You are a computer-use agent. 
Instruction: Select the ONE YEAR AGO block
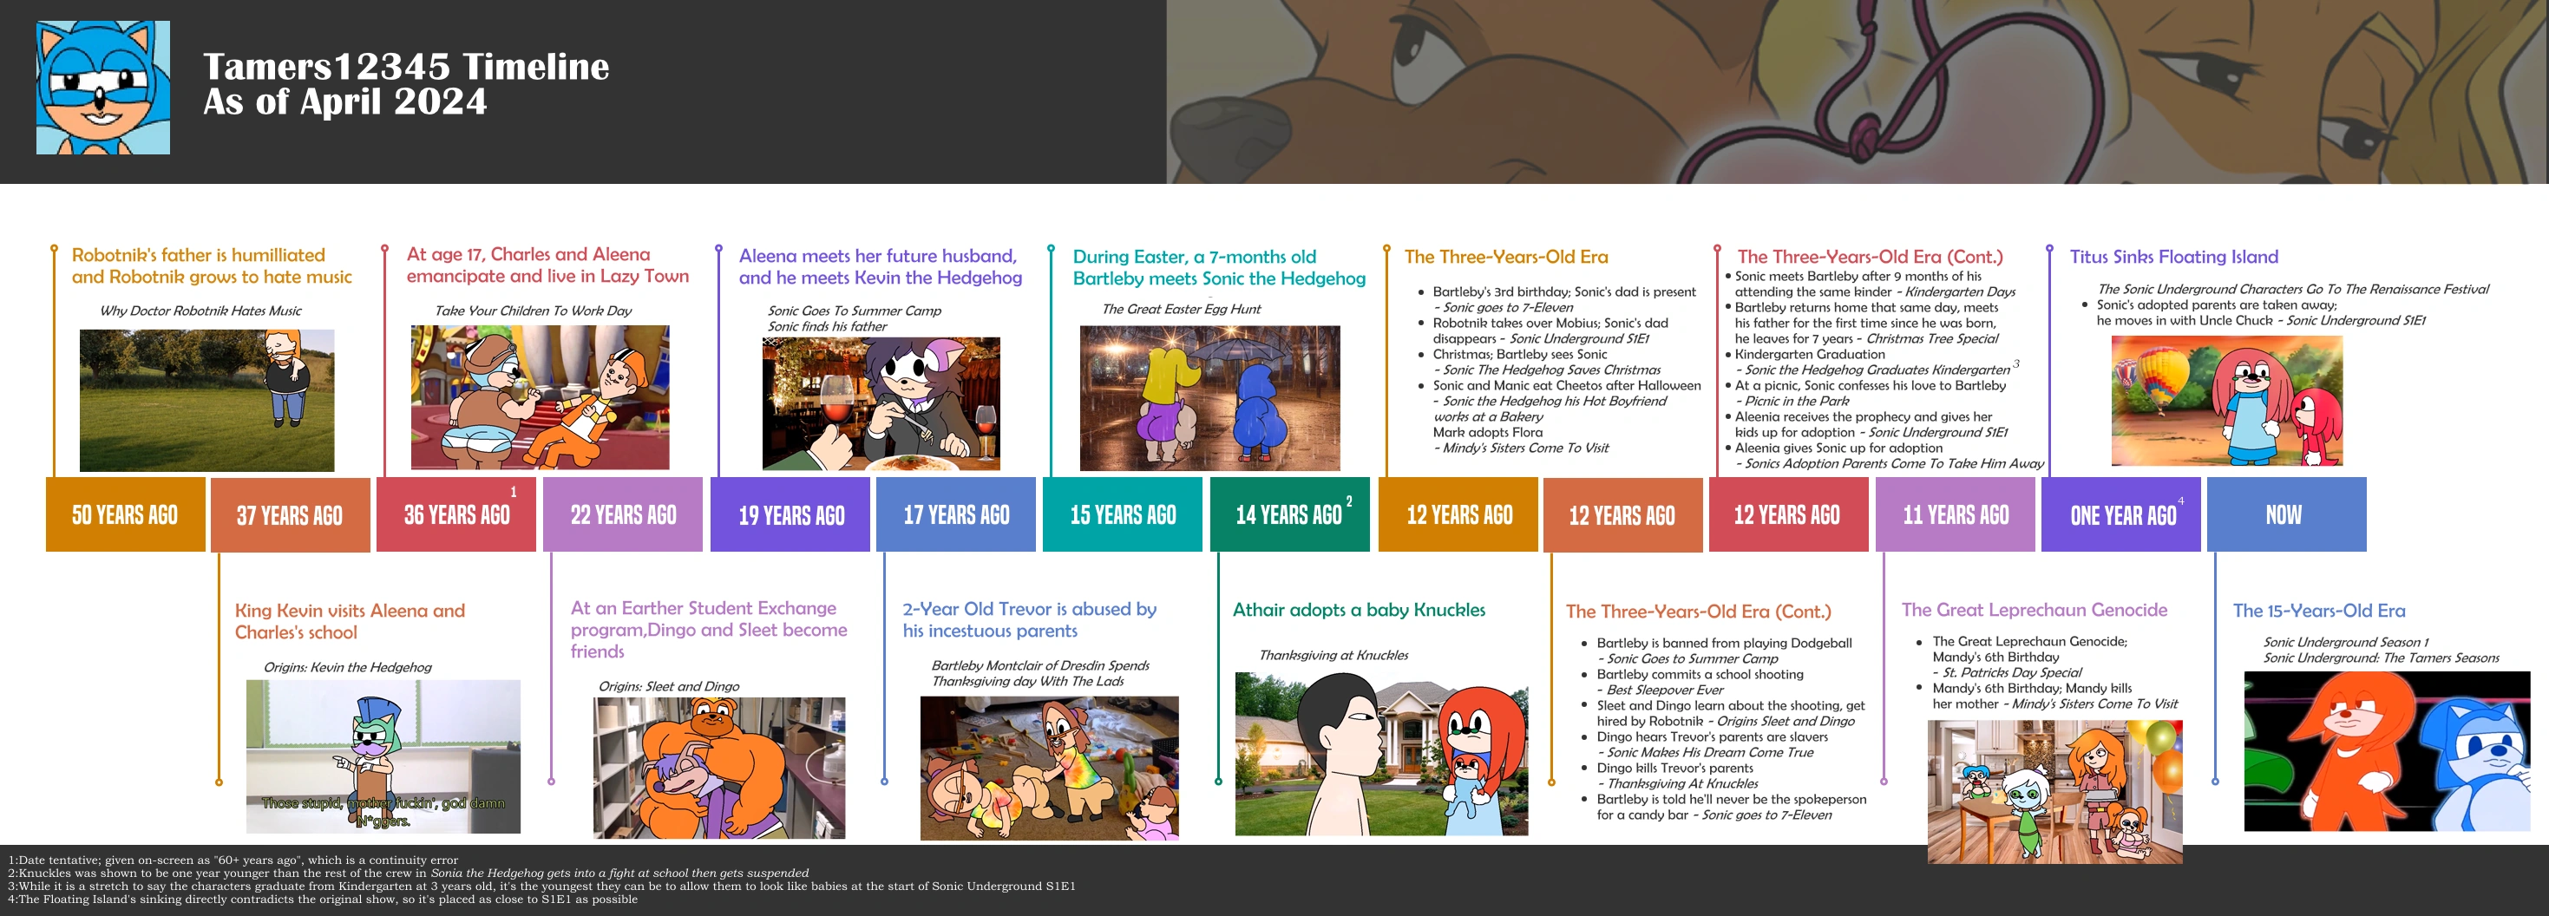click(2120, 514)
